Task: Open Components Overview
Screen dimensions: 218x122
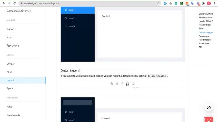Action: click(x=19, y=11)
